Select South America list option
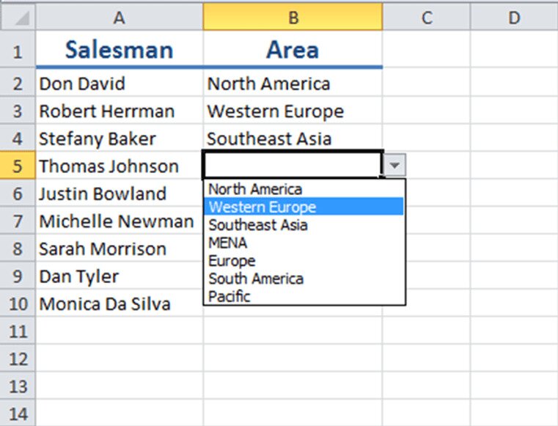This screenshot has height=426, width=558. pyautogui.click(x=256, y=279)
